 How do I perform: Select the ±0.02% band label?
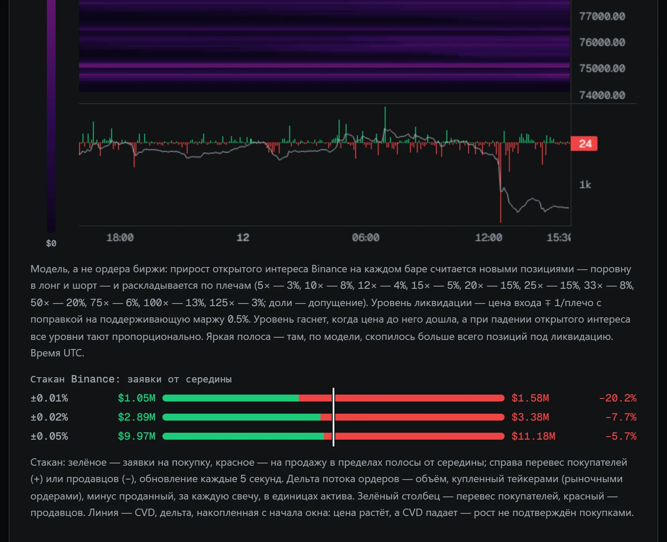(x=49, y=417)
